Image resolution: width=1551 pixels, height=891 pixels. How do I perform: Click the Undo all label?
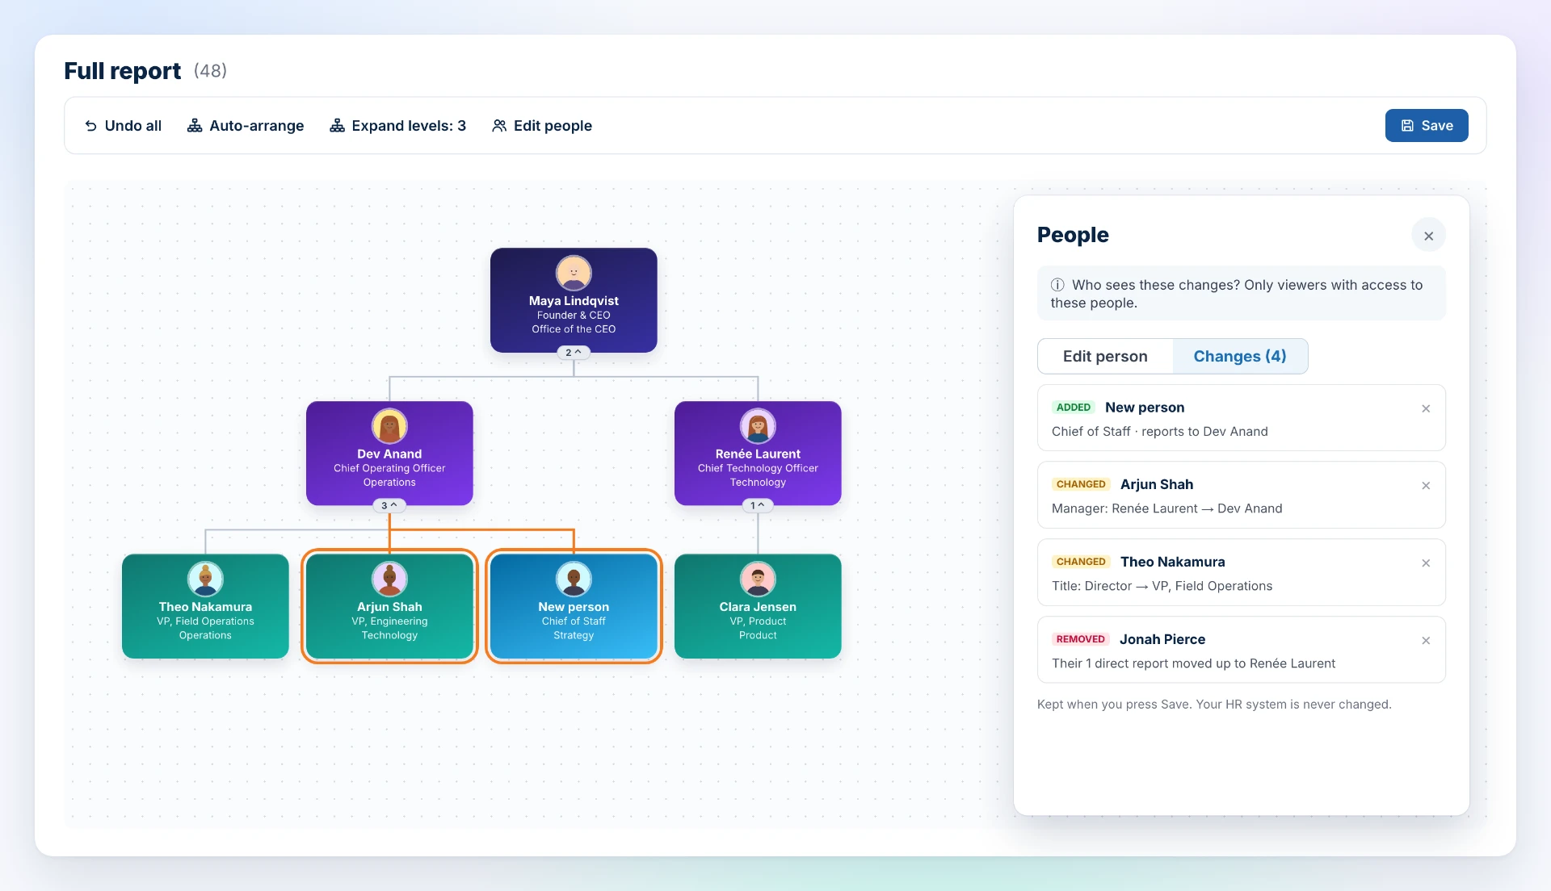click(x=133, y=126)
